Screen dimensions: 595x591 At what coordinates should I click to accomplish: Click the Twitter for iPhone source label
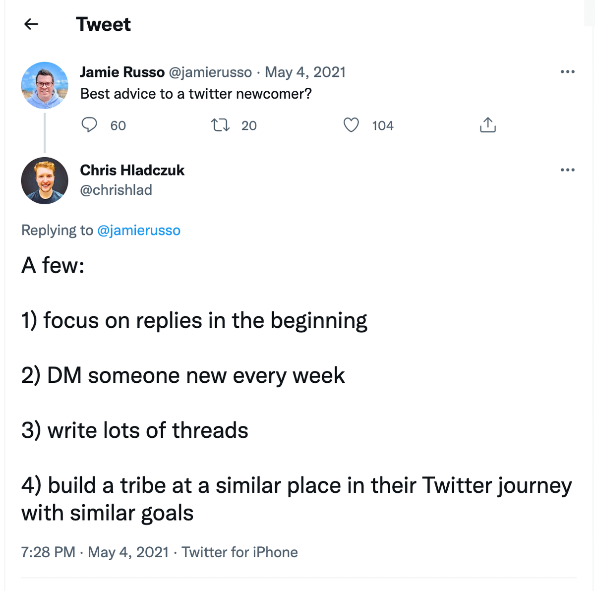tap(239, 552)
